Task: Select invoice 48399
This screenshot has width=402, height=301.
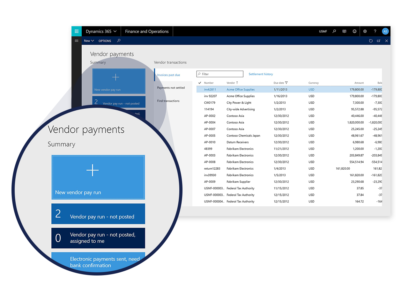Action: [x=208, y=149]
